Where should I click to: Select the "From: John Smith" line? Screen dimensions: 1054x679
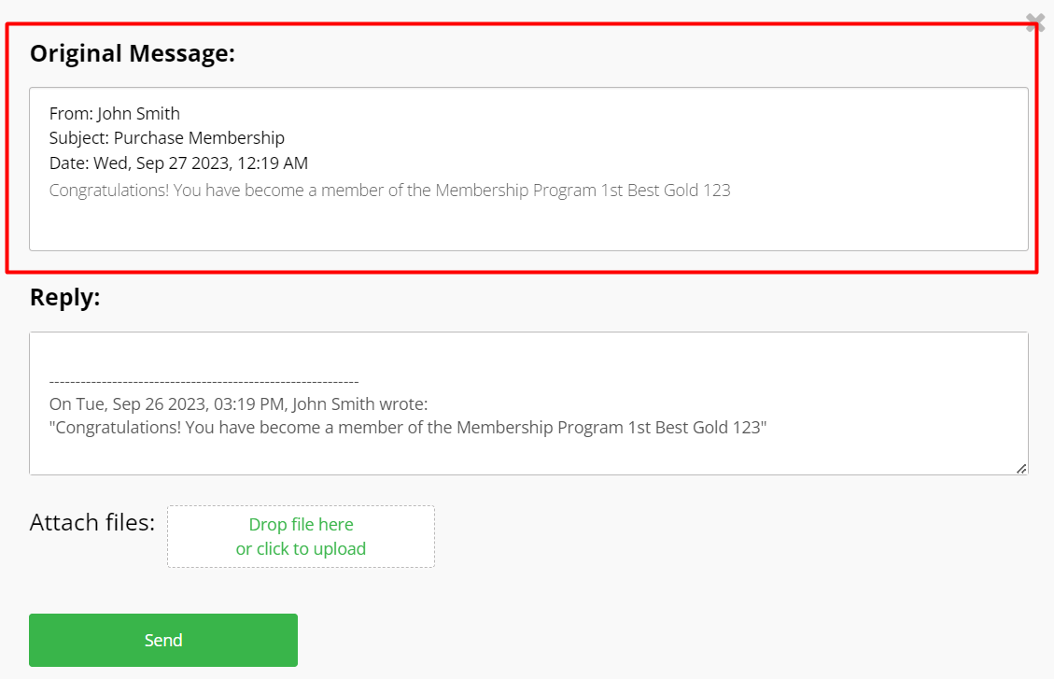[x=114, y=114]
